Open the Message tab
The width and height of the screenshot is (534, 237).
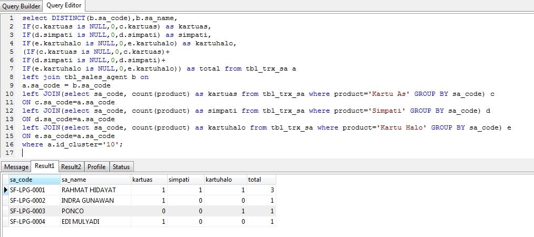(x=16, y=167)
